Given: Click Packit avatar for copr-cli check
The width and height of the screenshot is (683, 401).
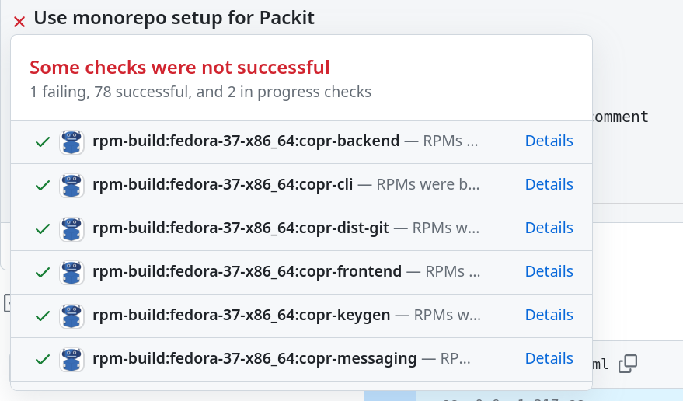Looking at the screenshot, I should (x=72, y=186).
